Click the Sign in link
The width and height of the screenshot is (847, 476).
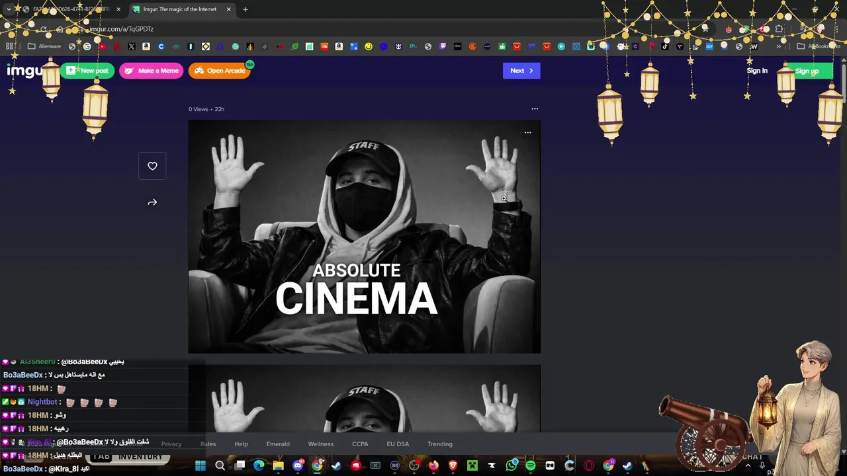point(757,71)
